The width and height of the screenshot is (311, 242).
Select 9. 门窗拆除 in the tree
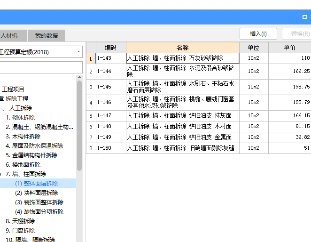pyautogui.click(x=20, y=230)
